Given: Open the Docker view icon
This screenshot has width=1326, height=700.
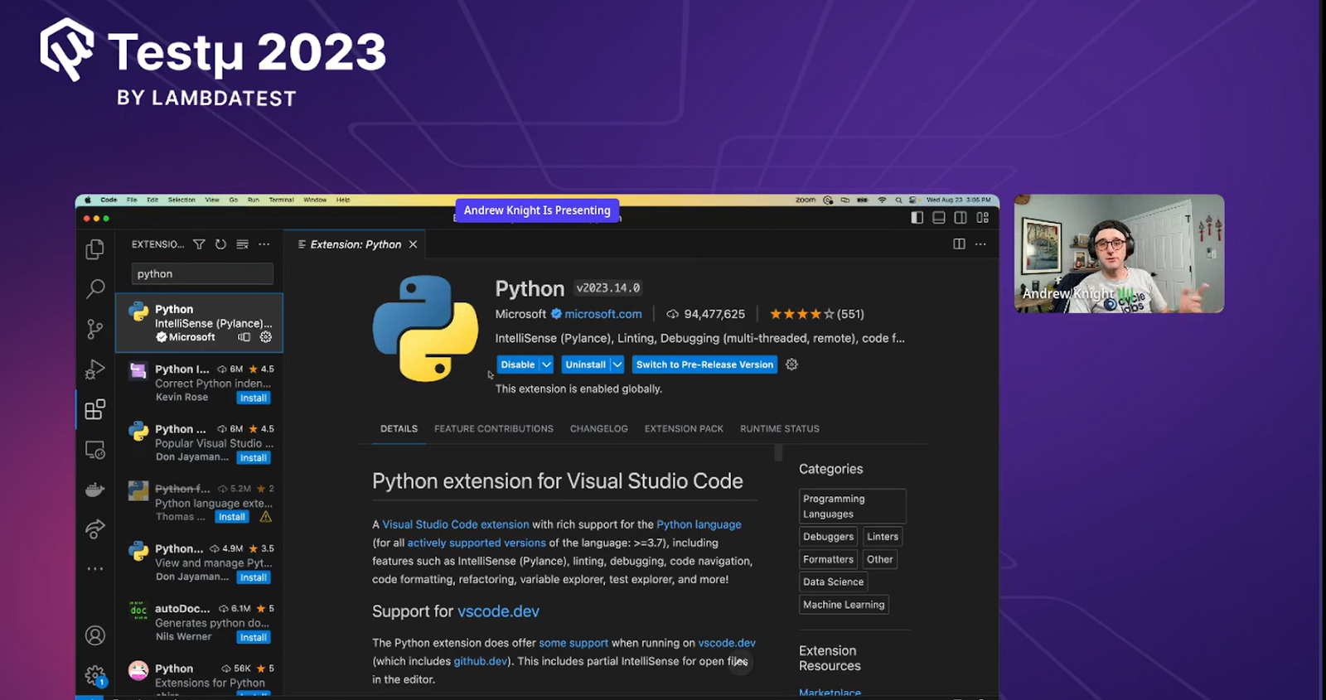Looking at the screenshot, I should coord(95,490).
